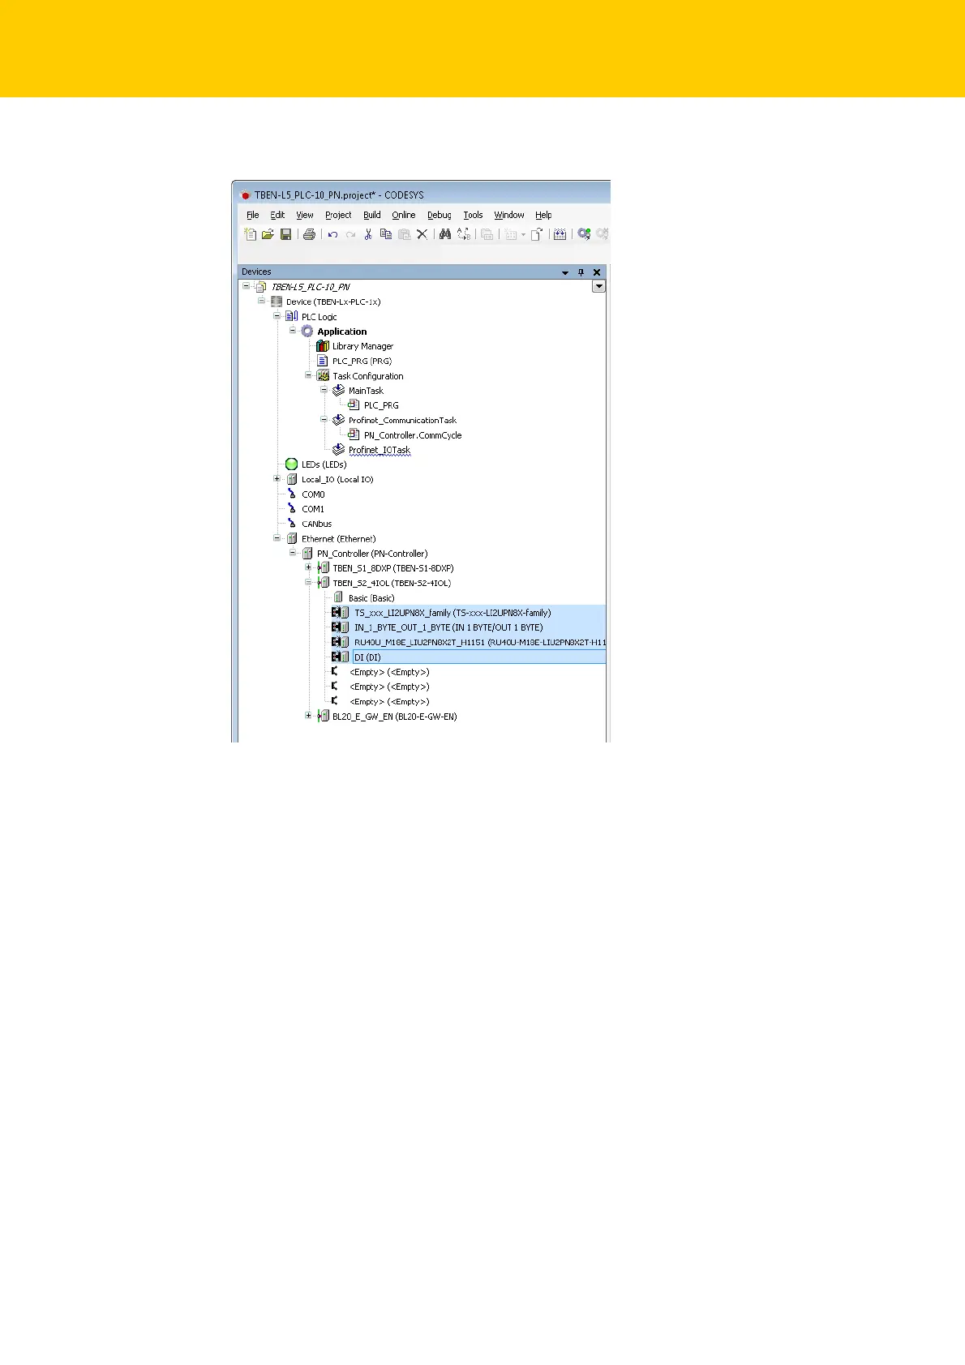Click the page-with-arrow toolbar icon
This screenshot has height=1365, width=965.
[x=537, y=234]
